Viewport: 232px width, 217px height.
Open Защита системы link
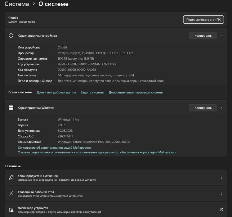(x=92, y=93)
